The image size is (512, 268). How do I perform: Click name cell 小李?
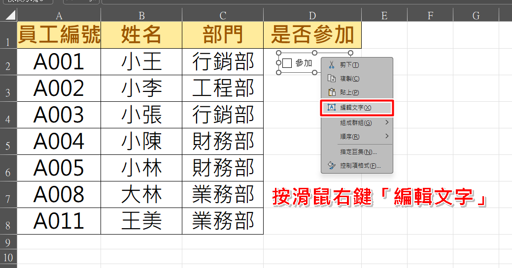(x=141, y=89)
